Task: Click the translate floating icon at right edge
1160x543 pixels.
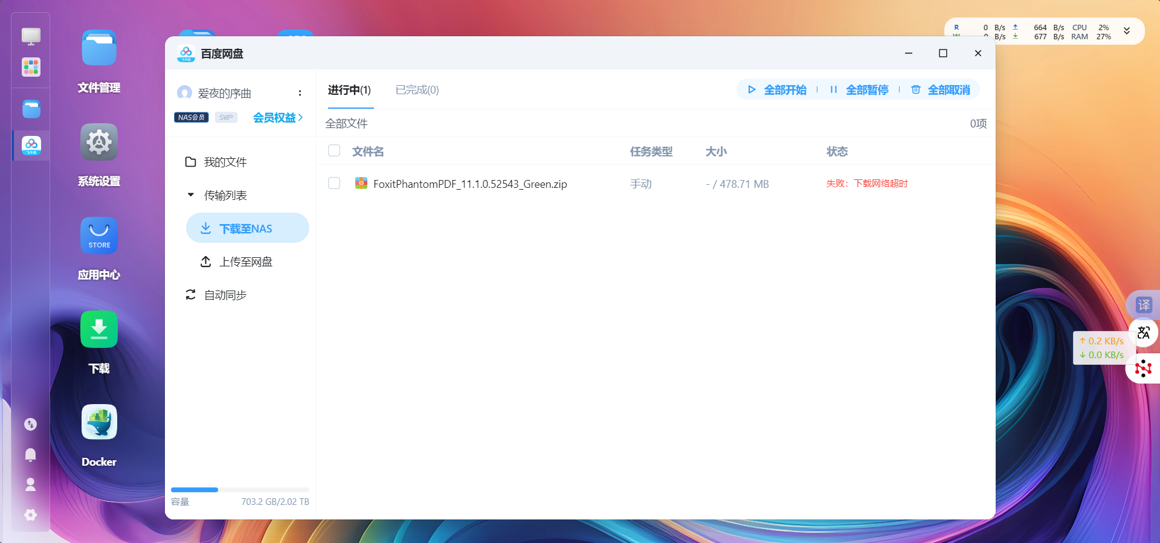Action: tap(1143, 305)
